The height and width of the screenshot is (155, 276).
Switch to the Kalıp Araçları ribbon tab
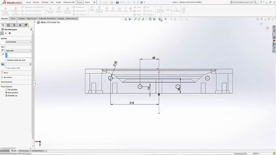coord(32,19)
